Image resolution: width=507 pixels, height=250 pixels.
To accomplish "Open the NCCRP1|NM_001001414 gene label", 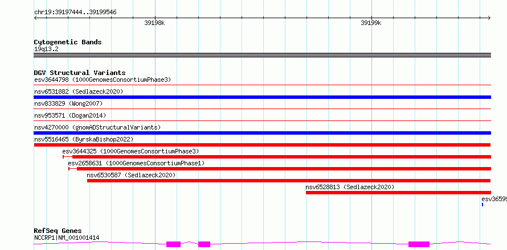I will (67, 238).
